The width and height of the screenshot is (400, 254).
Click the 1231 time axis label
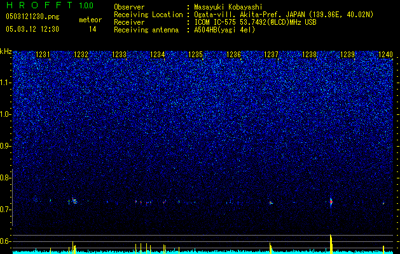[x=43, y=54]
